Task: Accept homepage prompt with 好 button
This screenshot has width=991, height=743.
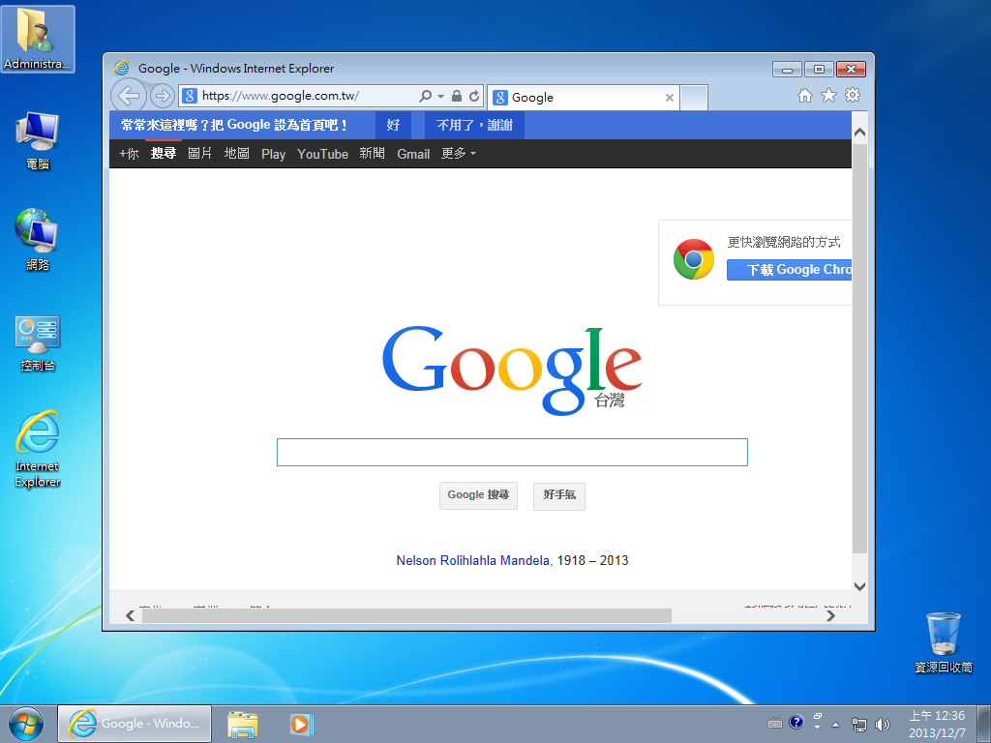Action: tap(393, 125)
